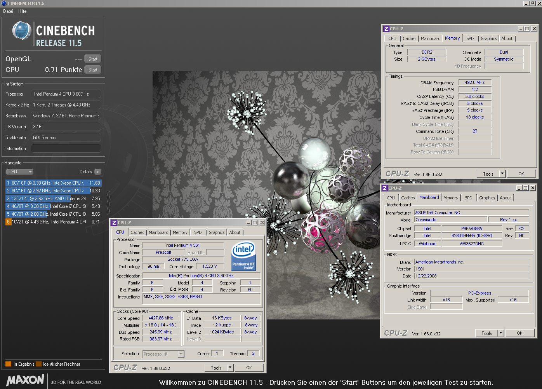Viewport: 542px width, 389px height.
Task: Click the Model field Commando
Action: [x=451, y=220]
